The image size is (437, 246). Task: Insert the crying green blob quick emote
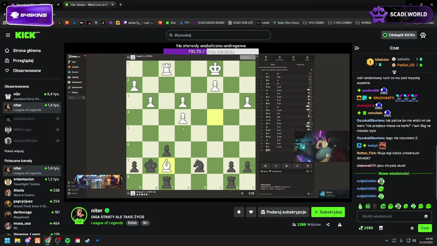coord(383,206)
